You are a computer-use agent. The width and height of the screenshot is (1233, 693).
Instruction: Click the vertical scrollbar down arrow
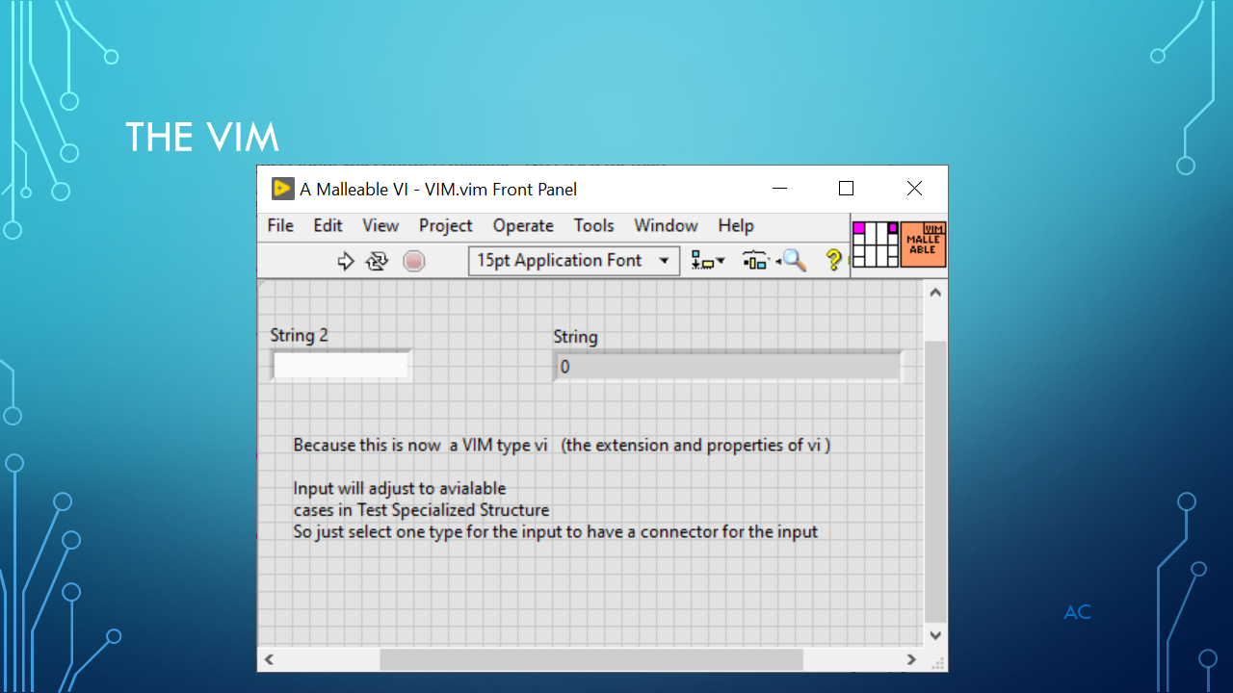tap(934, 635)
